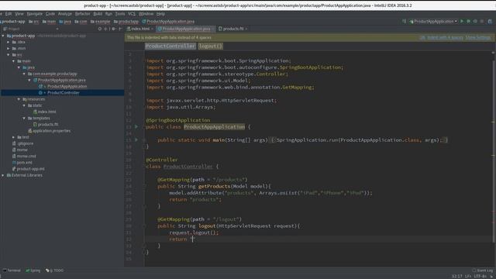Open the Spring tool window
The height and width of the screenshot is (279, 496).
(33, 270)
